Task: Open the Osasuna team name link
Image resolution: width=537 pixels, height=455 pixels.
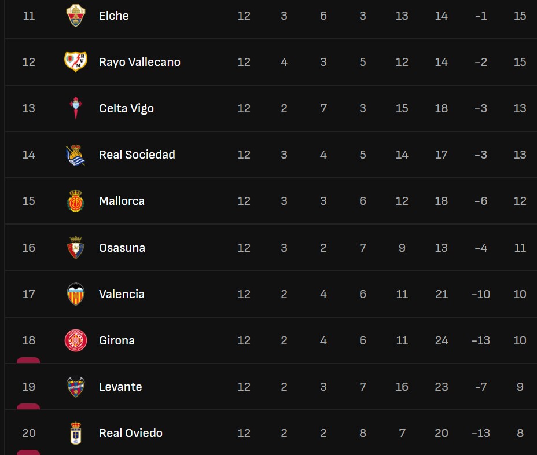Action: (x=122, y=248)
